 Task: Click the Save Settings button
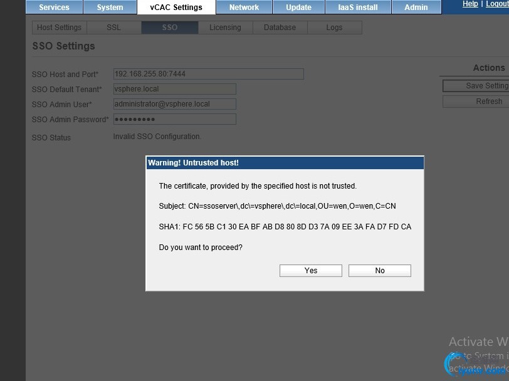point(476,86)
